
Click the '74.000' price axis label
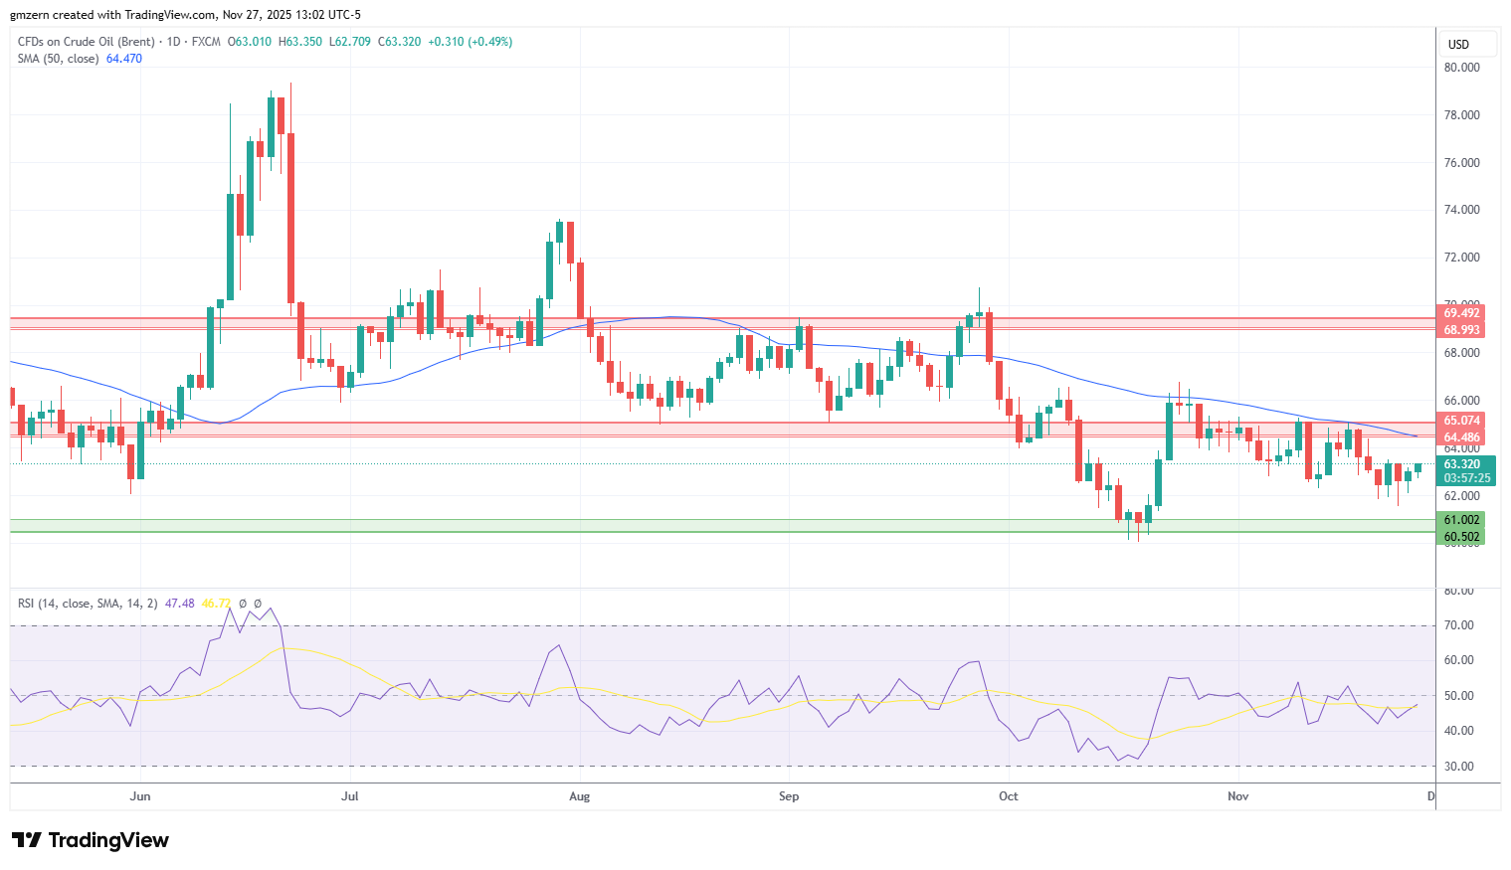coord(1461,210)
